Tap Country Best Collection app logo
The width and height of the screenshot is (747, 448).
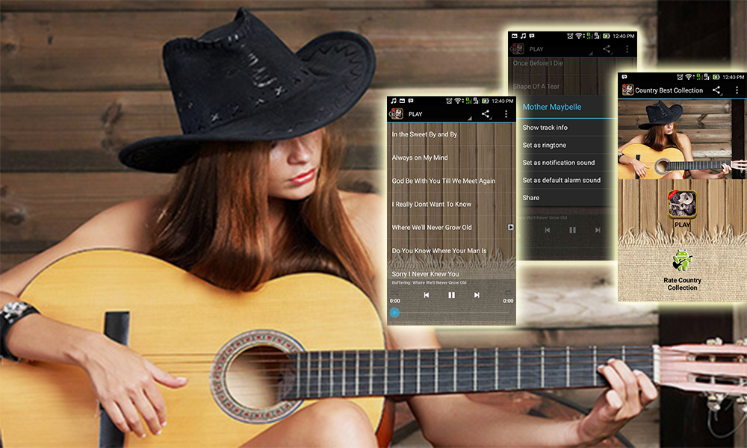(x=627, y=90)
